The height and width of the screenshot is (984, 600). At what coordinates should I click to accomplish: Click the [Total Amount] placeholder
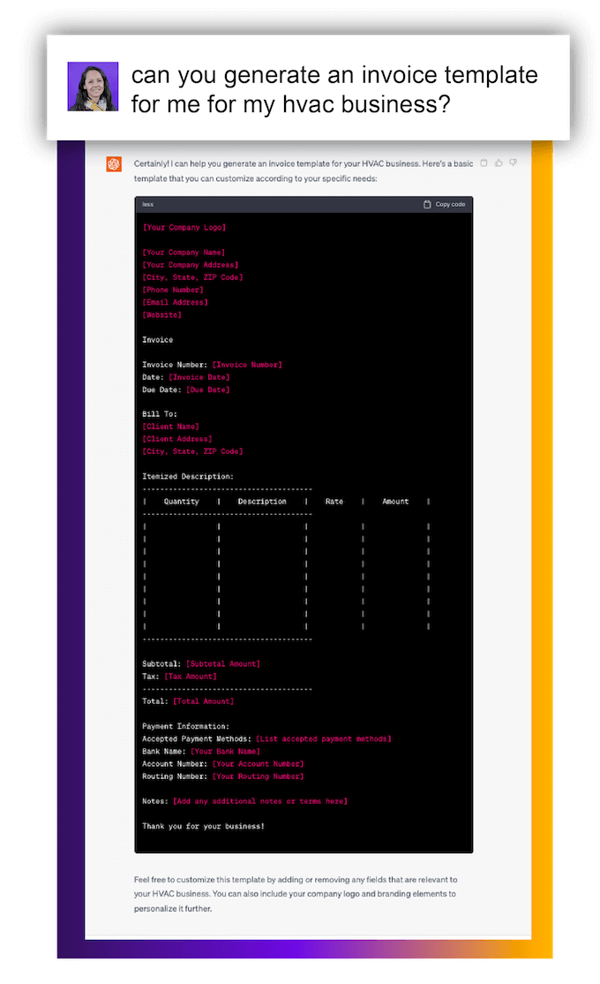203,701
